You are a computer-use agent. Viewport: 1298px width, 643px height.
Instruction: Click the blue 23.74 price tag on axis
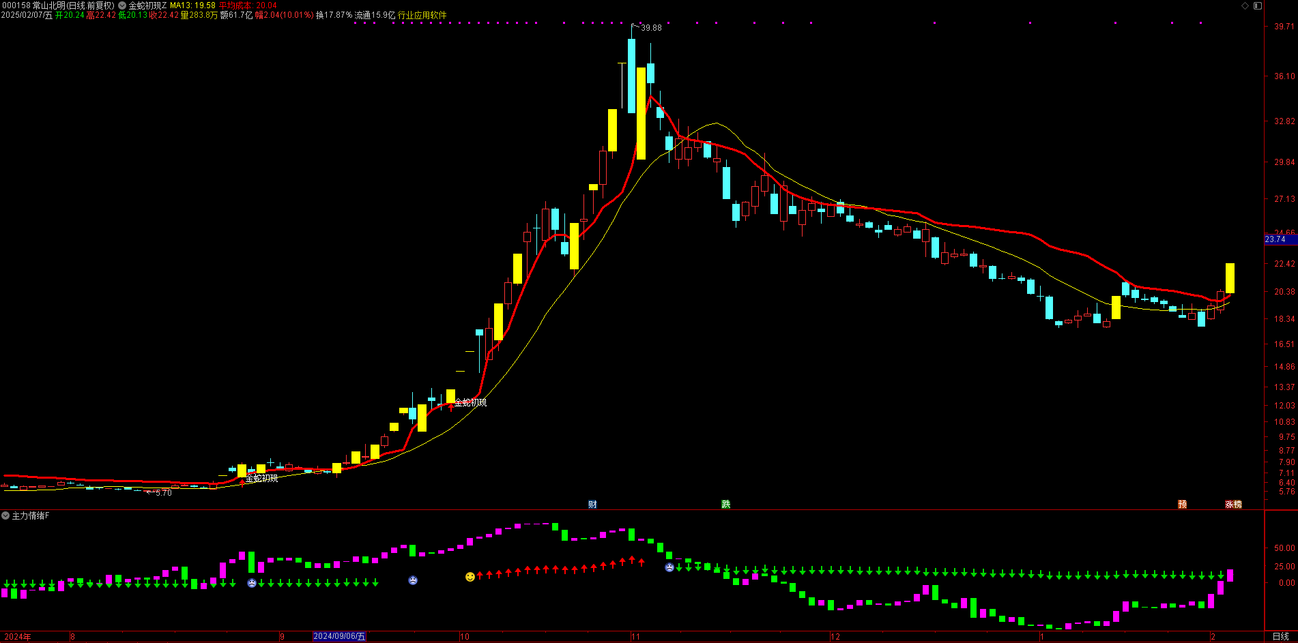coord(1281,239)
